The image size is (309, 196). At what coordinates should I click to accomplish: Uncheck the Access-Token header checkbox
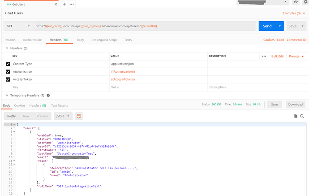click(x=8, y=79)
